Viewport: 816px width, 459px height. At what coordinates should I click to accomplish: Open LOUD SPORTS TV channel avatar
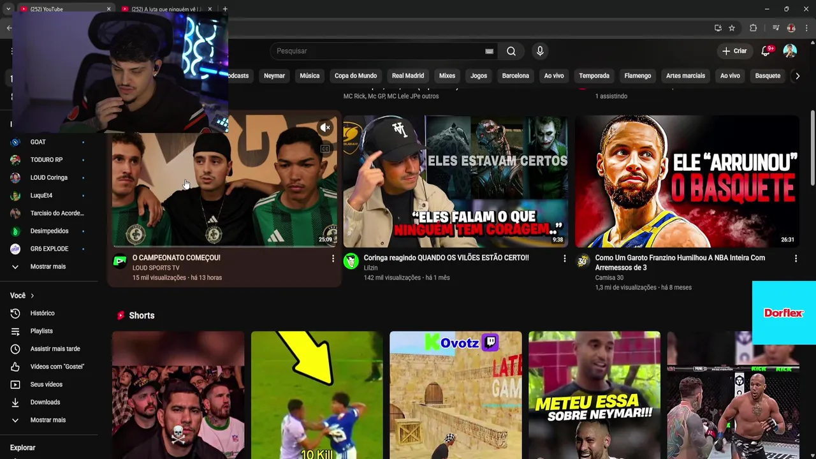tap(120, 261)
